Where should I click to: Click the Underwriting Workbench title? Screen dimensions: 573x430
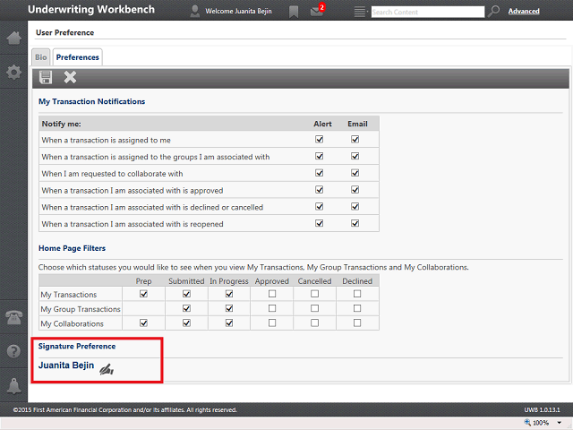[91, 10]
